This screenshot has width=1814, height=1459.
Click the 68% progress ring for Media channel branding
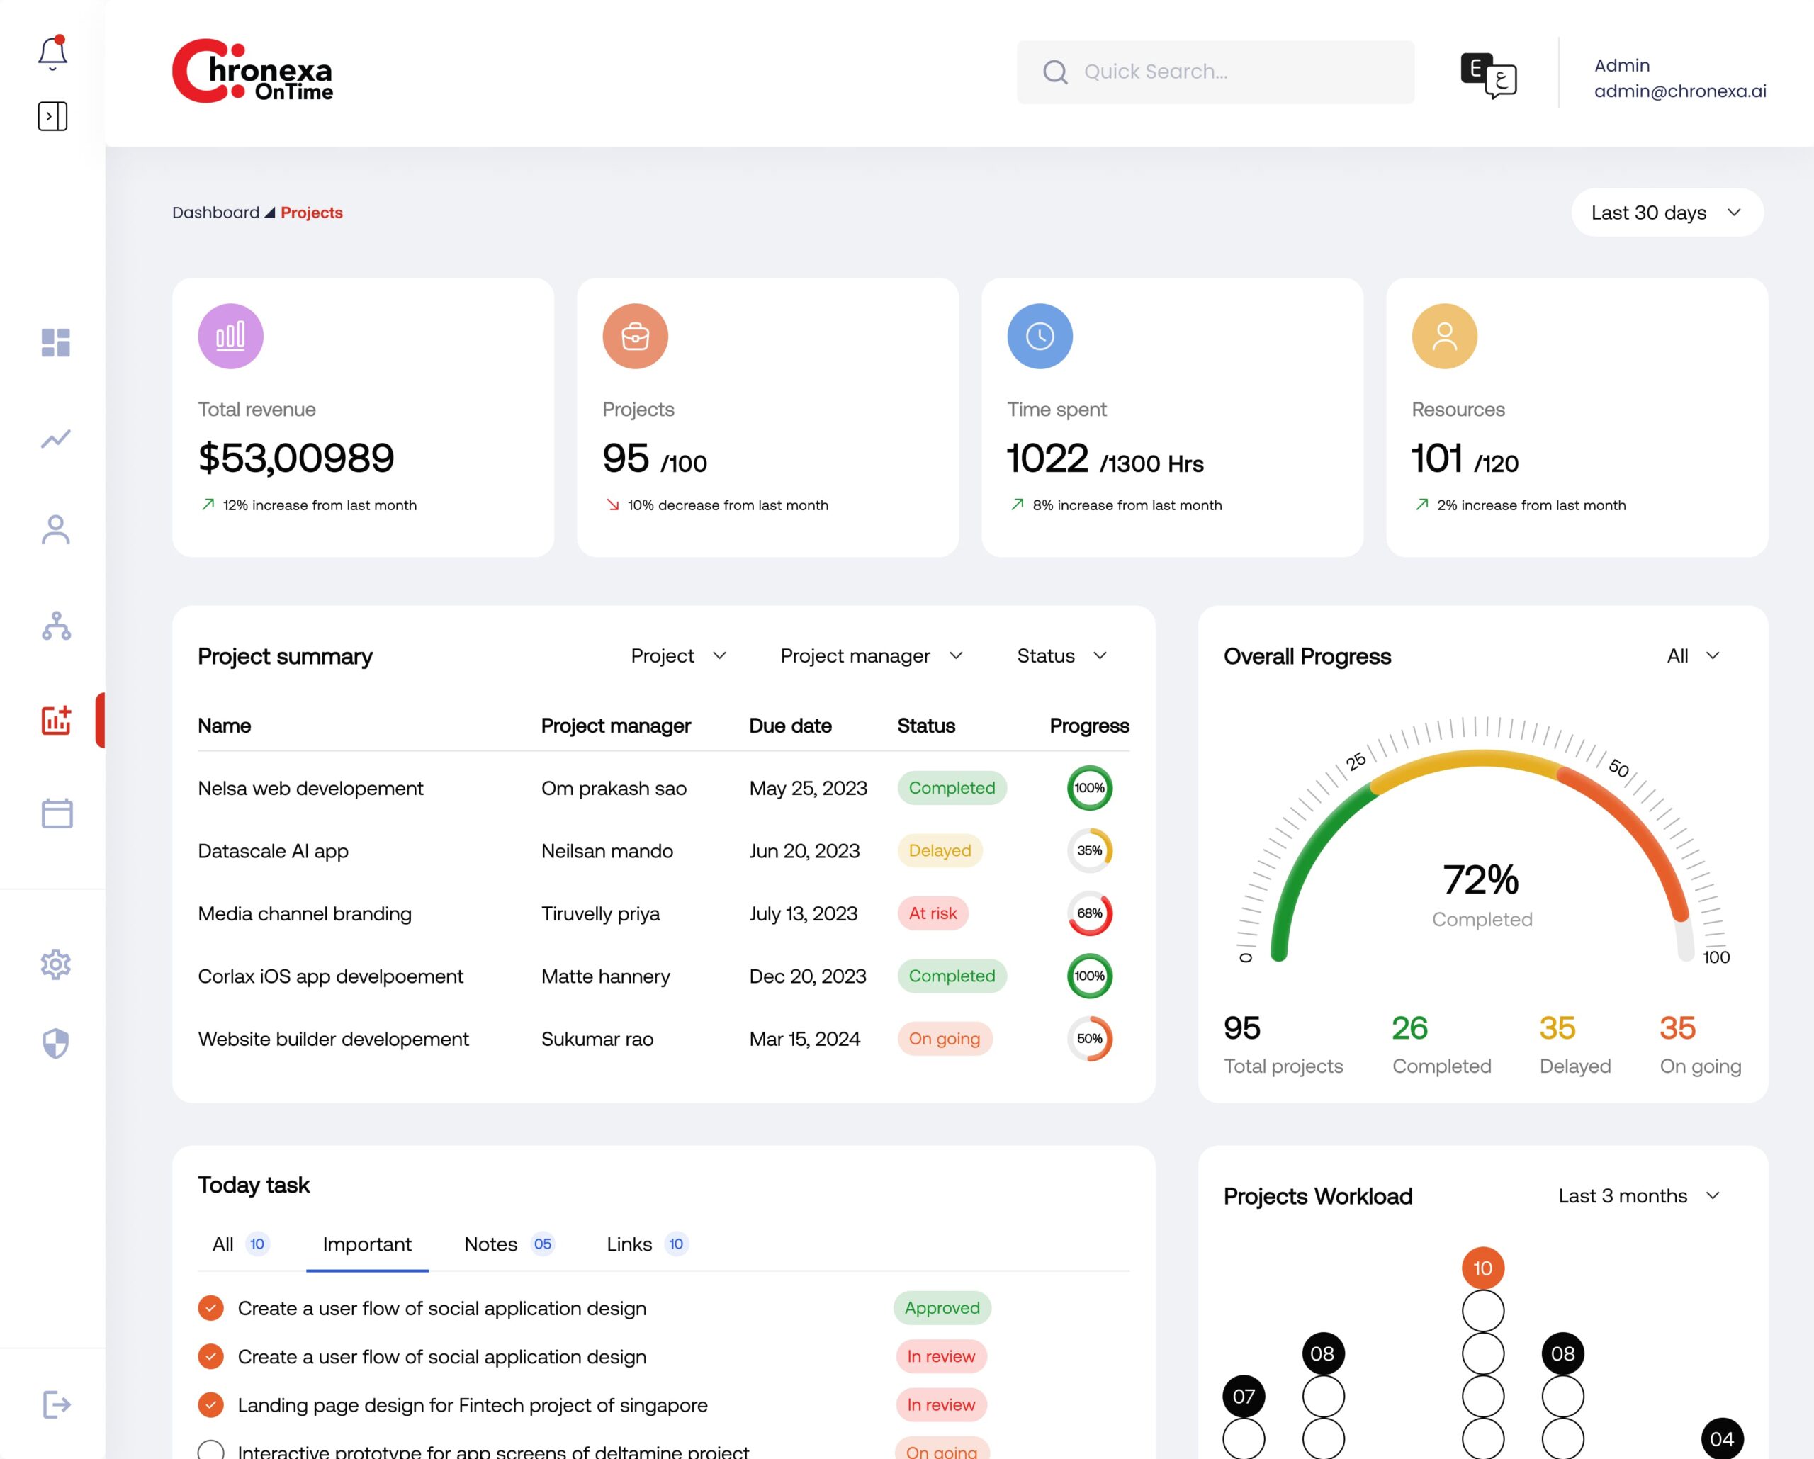click(1088, 913)
